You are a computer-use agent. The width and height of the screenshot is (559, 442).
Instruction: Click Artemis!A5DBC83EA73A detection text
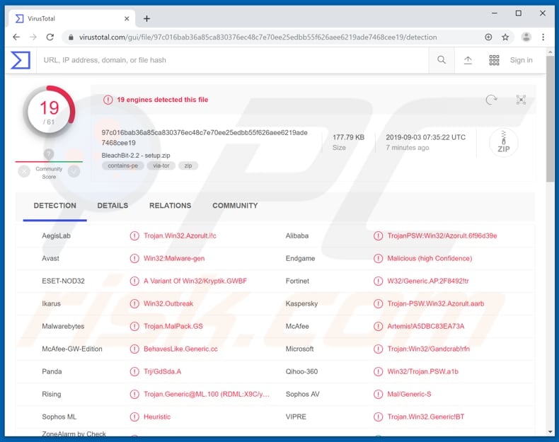tap(426, 326)
